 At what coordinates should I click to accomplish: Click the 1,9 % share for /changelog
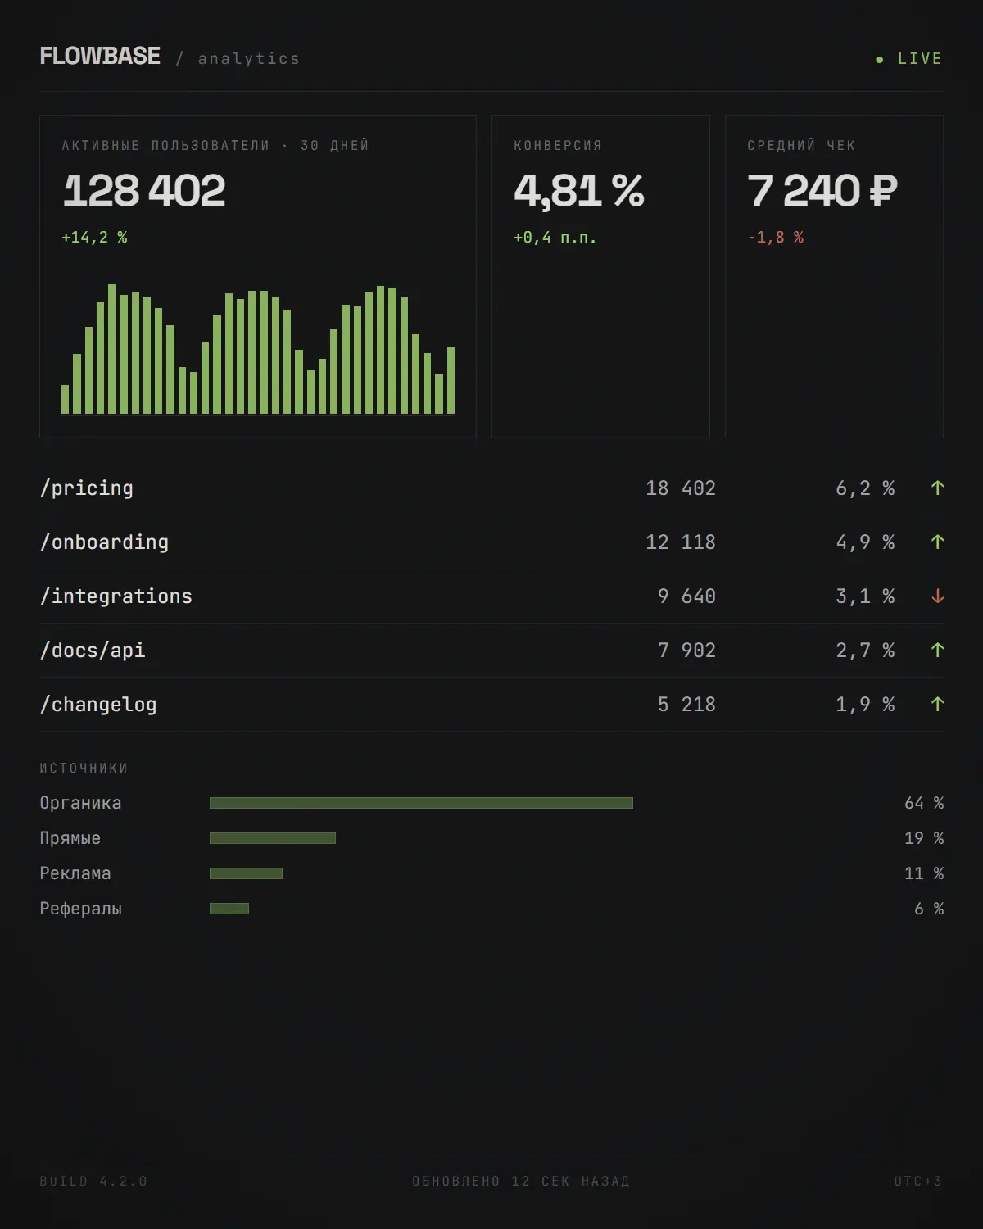click(865, 705)
